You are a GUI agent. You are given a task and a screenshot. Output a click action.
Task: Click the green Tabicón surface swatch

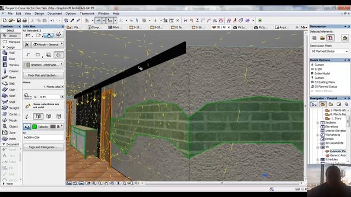click(35, 126)
